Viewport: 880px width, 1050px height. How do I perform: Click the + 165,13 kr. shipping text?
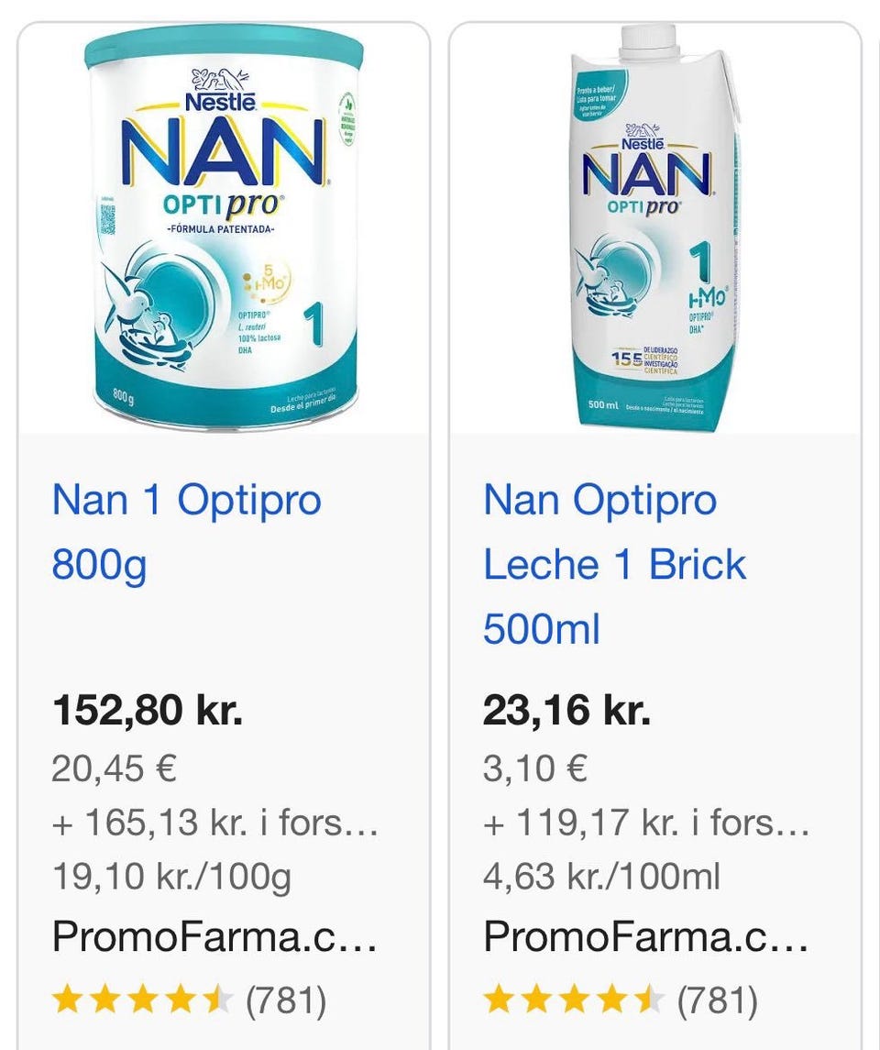click(215, 823)
